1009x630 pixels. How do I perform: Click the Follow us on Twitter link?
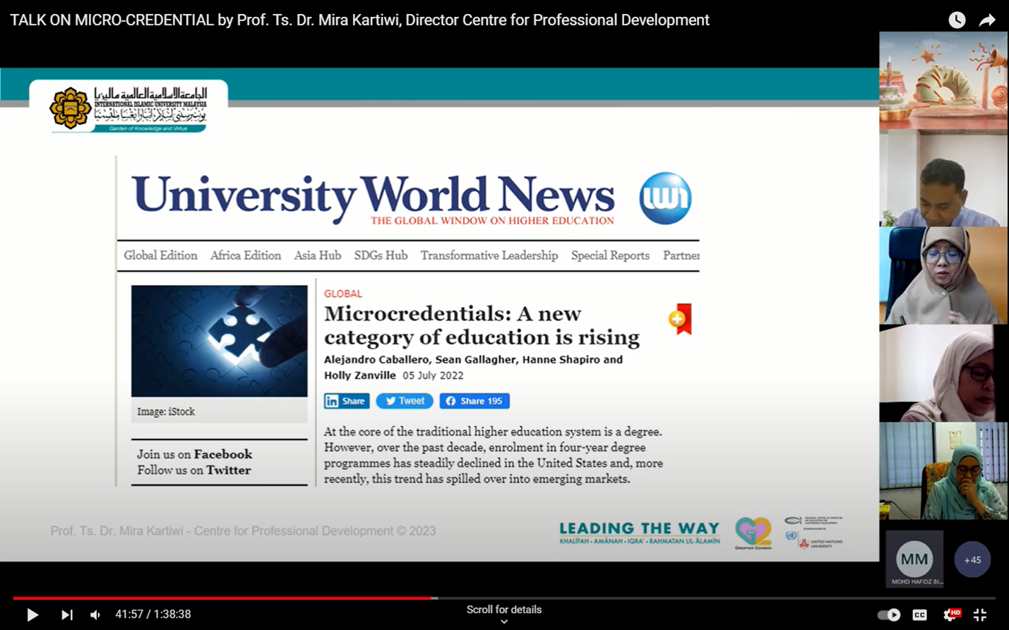tap(194, 471)
